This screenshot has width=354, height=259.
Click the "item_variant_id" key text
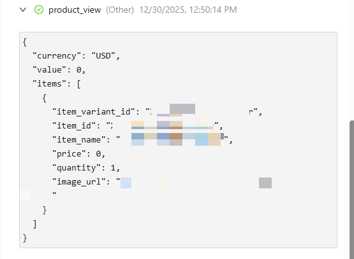click(94, 112)
